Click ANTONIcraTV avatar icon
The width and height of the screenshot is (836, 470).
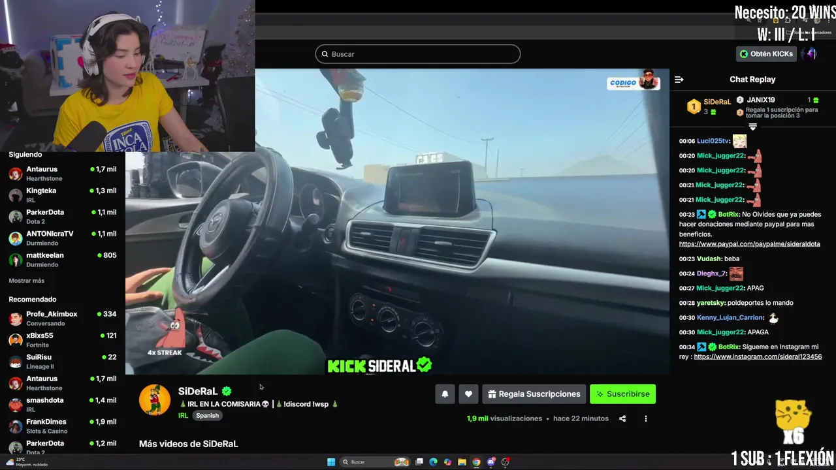(x=16, y=238)
